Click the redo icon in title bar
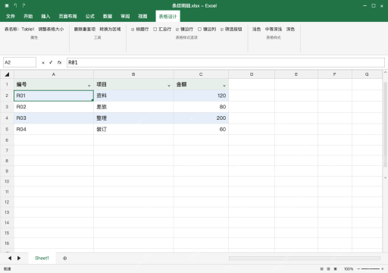This screenshot has height=273, width=388. [x=23, y=5]
